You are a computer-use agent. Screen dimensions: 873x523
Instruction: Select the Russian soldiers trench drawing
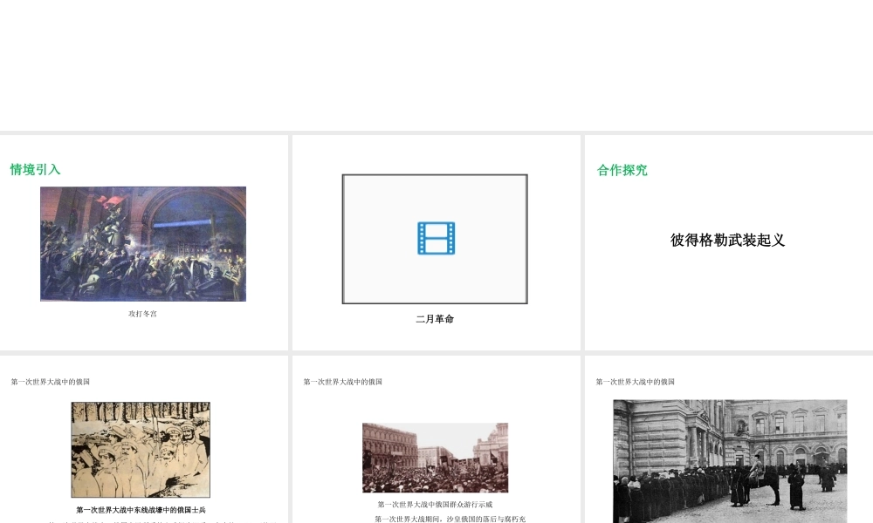pos(141,450)
